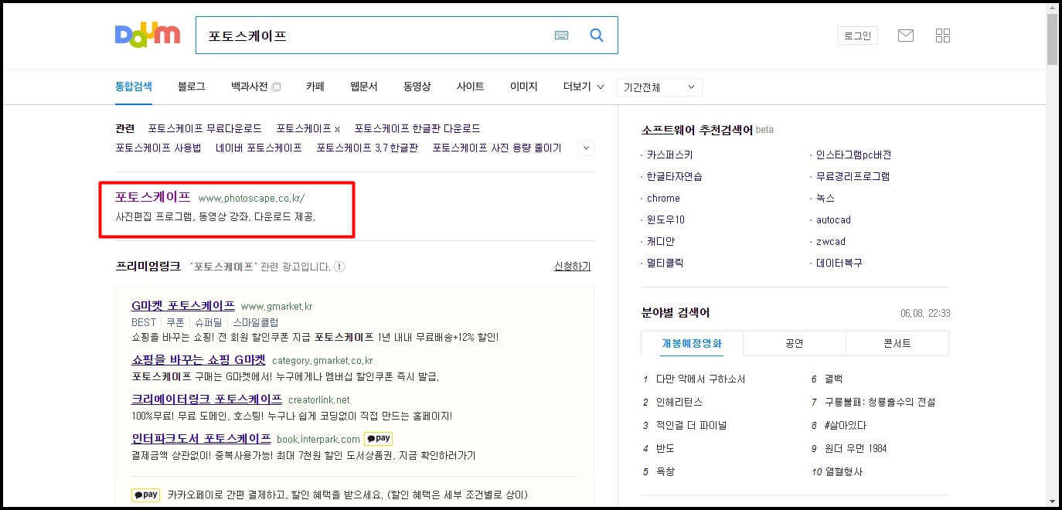This screenshot has height=510, width=1062.
Task: Open the G마켓 포토스케이프 ad link
Action: (183, 305)
